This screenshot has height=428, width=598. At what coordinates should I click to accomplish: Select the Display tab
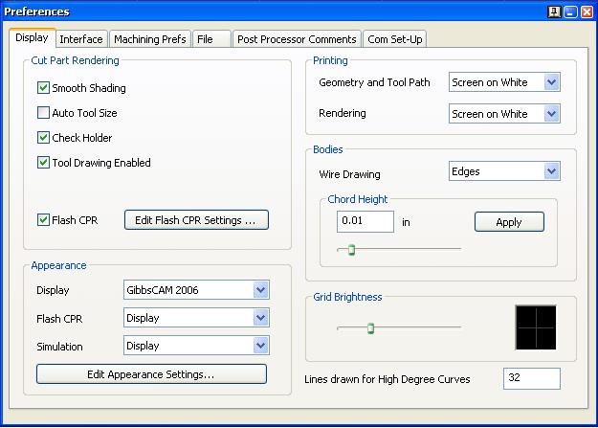tap(32, 37)
